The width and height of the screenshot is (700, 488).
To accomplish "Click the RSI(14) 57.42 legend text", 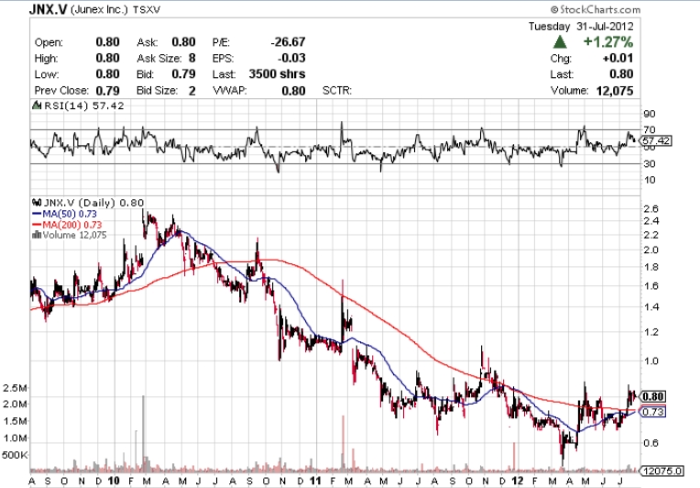I will tap(84, 105).
